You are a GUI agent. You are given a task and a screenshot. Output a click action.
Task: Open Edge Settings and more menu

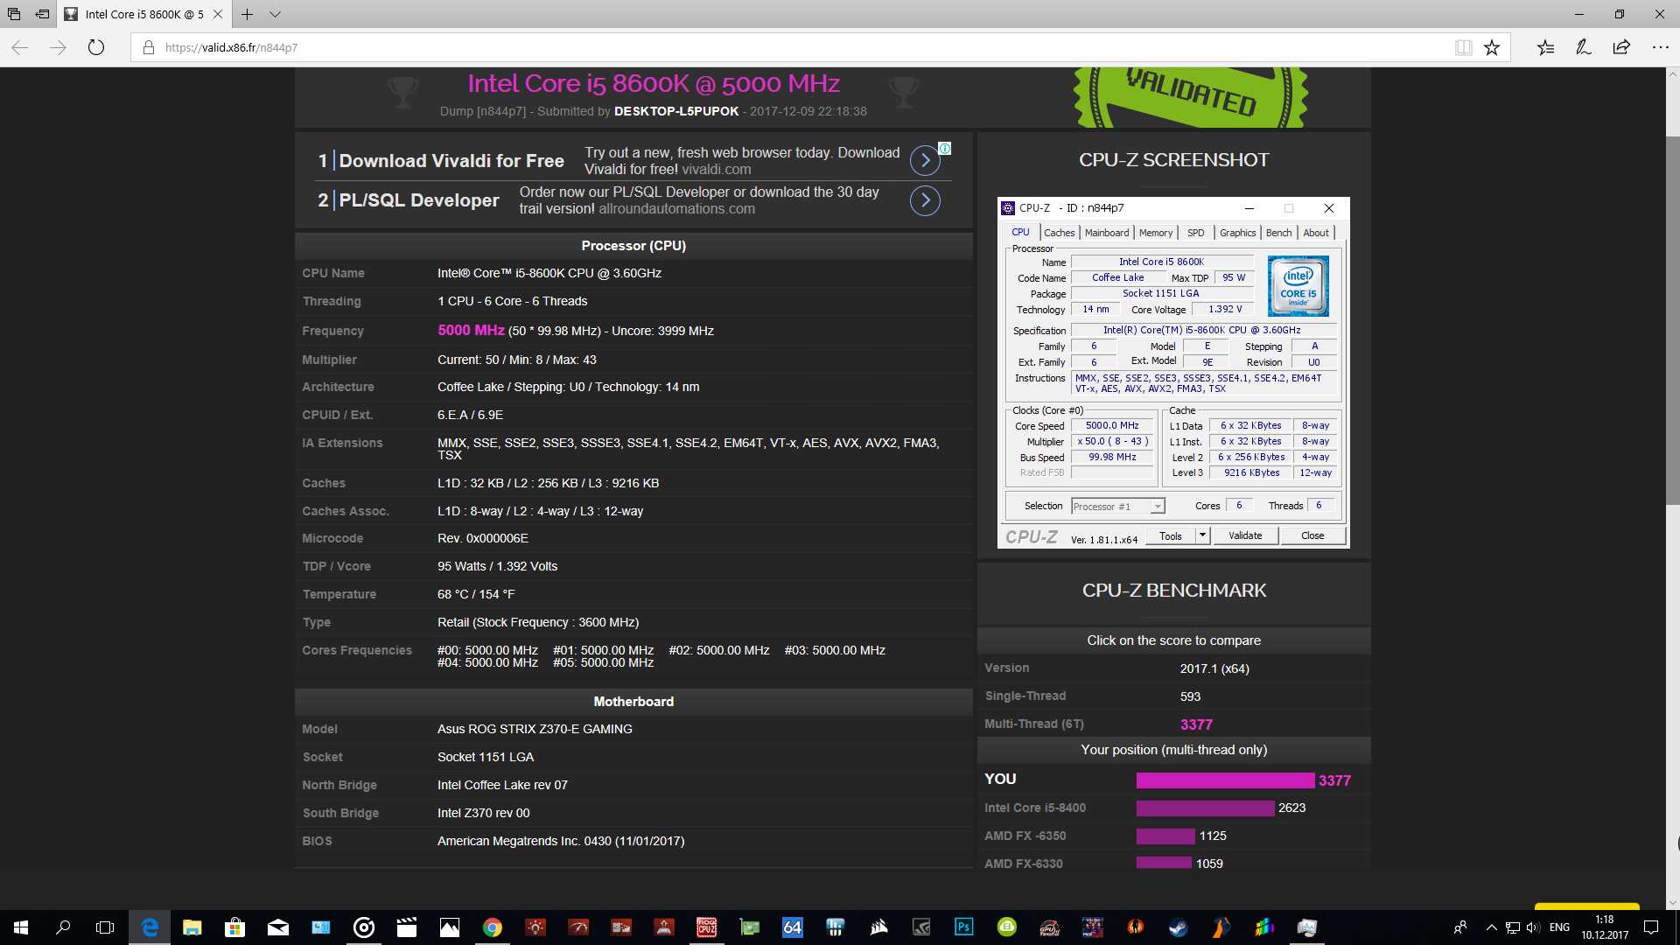click(1660, 47)
